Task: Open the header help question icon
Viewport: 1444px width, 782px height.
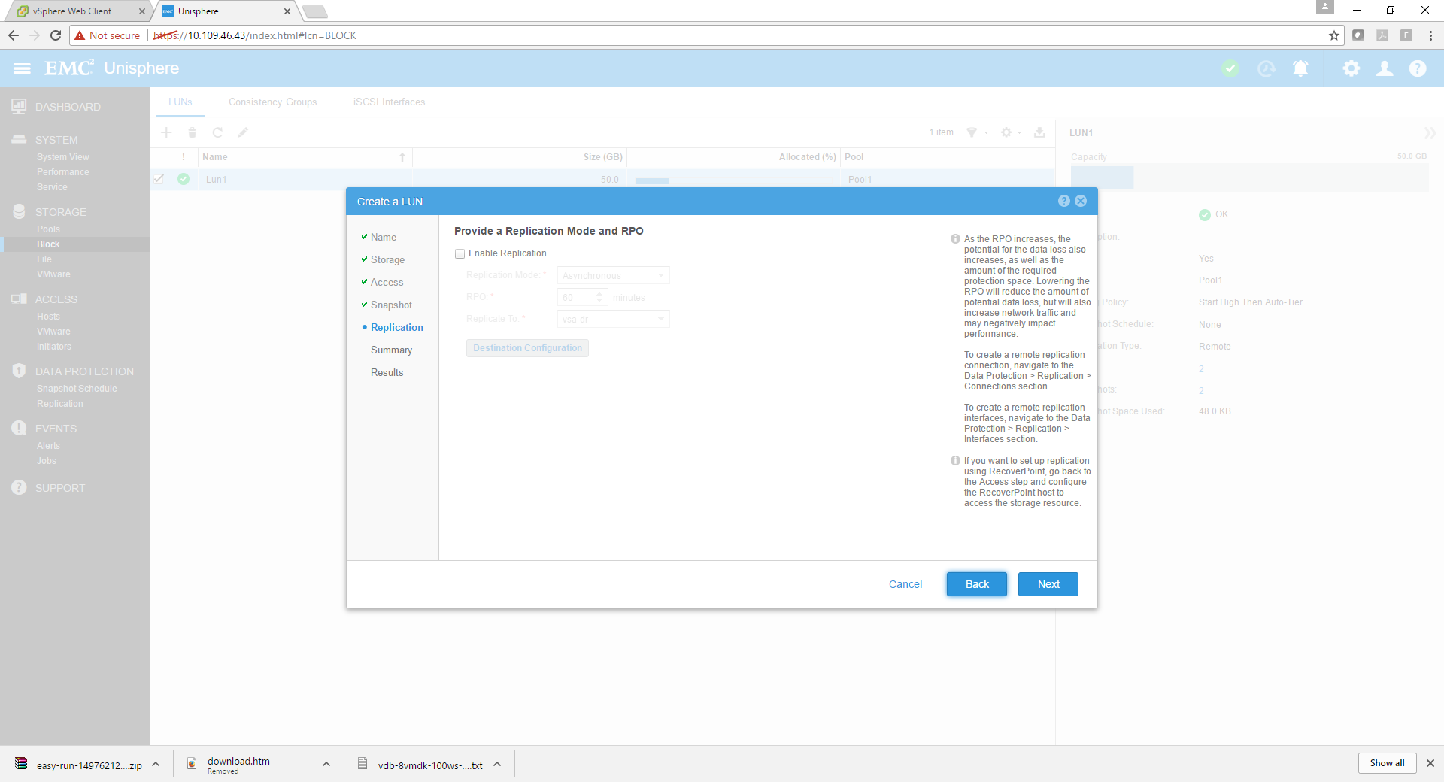Action: click(1417, 68)
